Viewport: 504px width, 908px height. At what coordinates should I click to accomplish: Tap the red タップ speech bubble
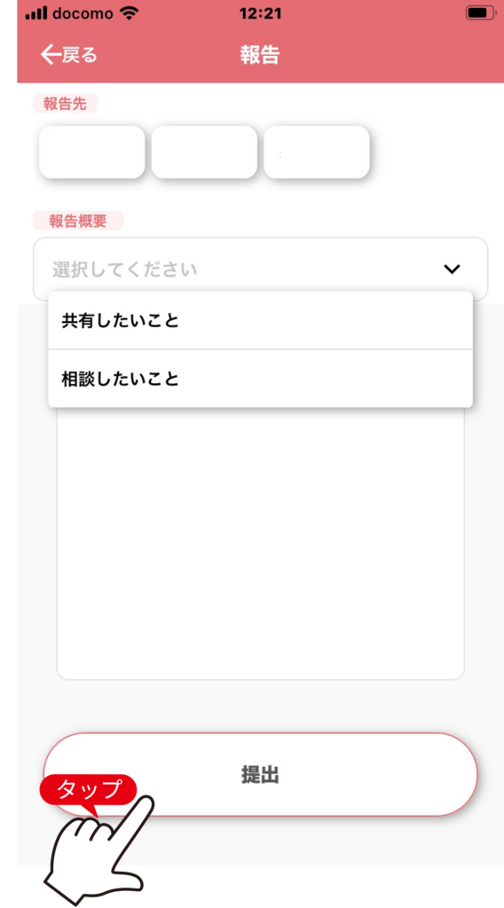click(88, 790)
